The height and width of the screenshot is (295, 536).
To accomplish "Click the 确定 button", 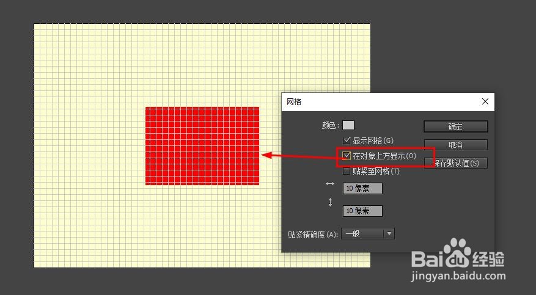I will click(x=456, y=126).
